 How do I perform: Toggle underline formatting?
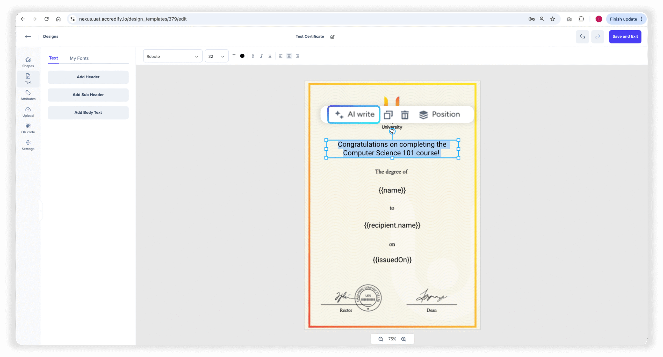pyautogui.click(x=270, y=56)
